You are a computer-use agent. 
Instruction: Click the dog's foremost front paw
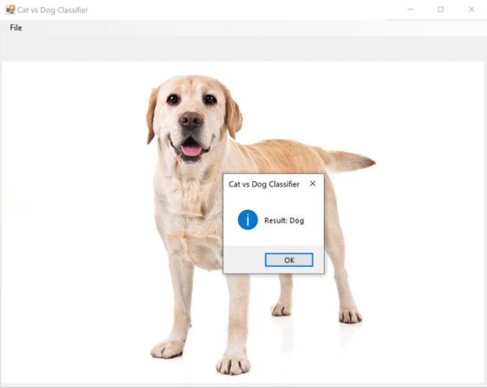click(233, 364)
